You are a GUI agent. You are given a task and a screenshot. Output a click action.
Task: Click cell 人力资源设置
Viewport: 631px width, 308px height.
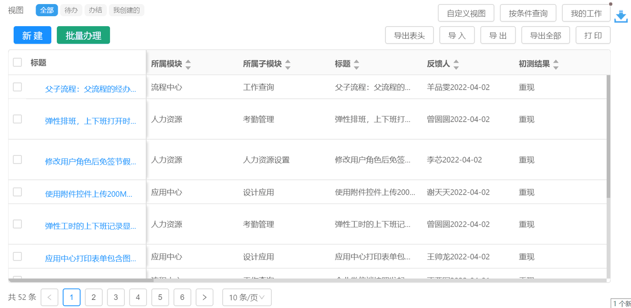pos(266,160)
